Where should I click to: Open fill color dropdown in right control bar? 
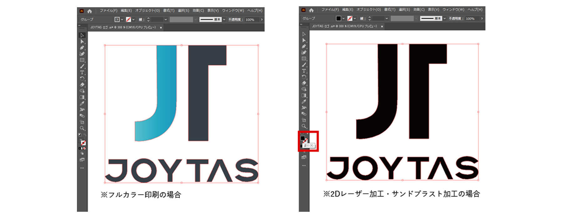click(343, 18)
